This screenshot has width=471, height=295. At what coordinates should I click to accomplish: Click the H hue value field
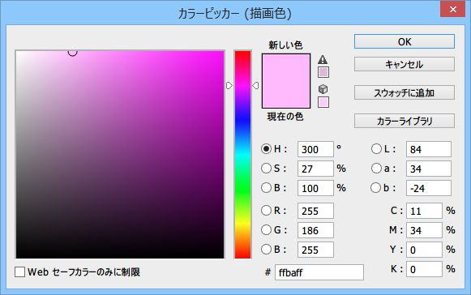[x=315, y=149]
